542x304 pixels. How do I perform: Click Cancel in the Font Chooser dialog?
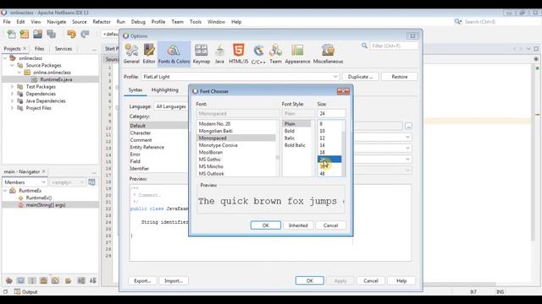click(330, 225)
